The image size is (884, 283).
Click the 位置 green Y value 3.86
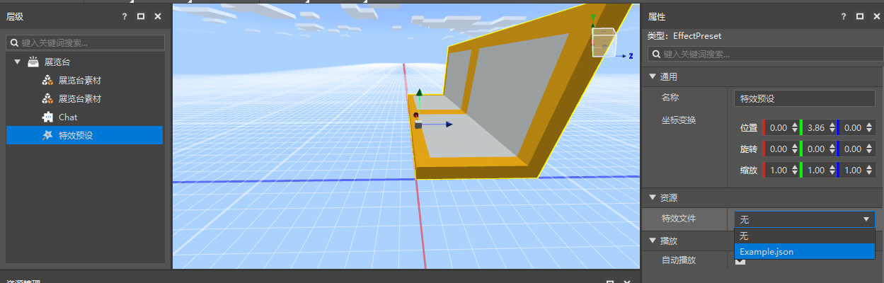coord(817,128)
